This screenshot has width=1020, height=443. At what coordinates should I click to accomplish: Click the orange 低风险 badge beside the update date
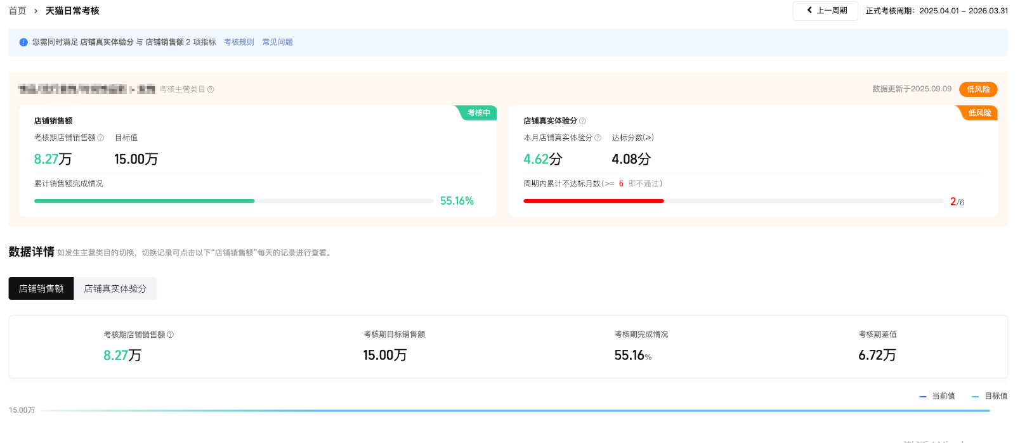click(x=978, y=89)
